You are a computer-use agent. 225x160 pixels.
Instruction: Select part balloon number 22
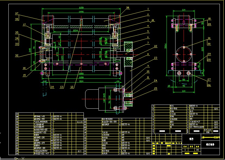155,46
